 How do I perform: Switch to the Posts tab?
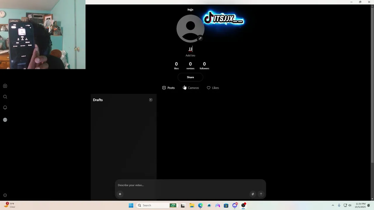(168, 88)
